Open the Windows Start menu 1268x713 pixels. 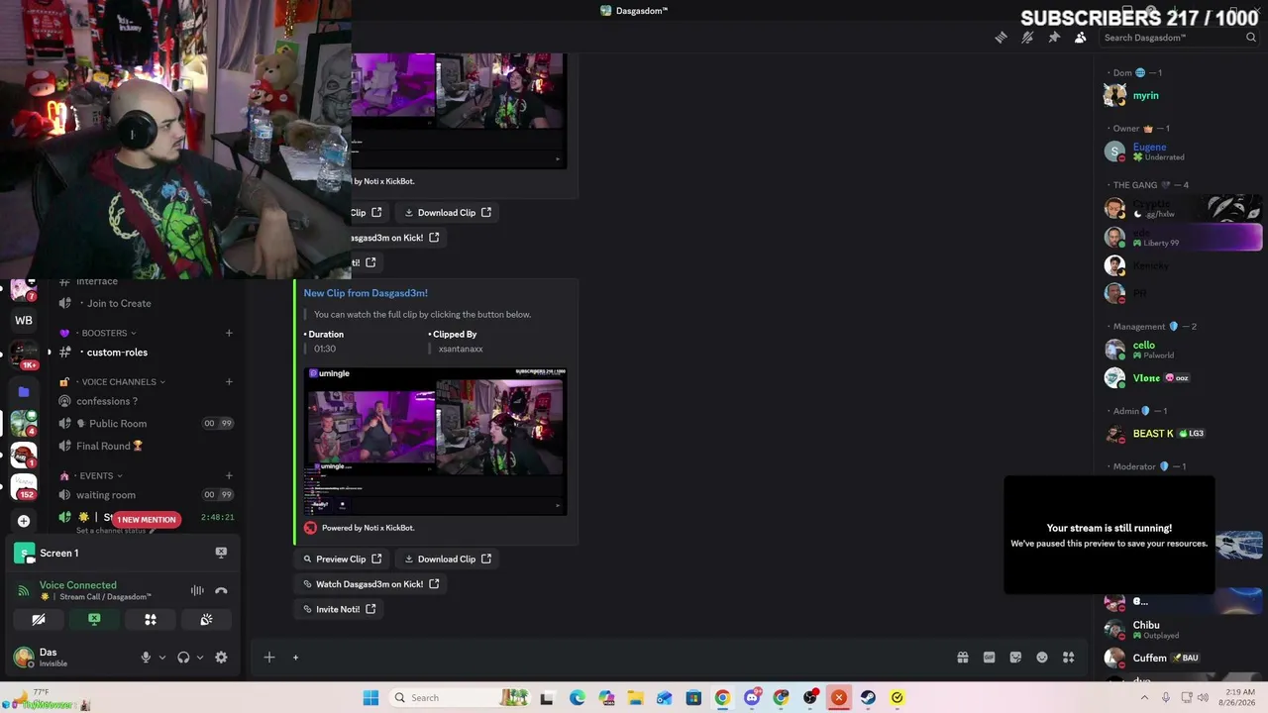coord(370,697)
